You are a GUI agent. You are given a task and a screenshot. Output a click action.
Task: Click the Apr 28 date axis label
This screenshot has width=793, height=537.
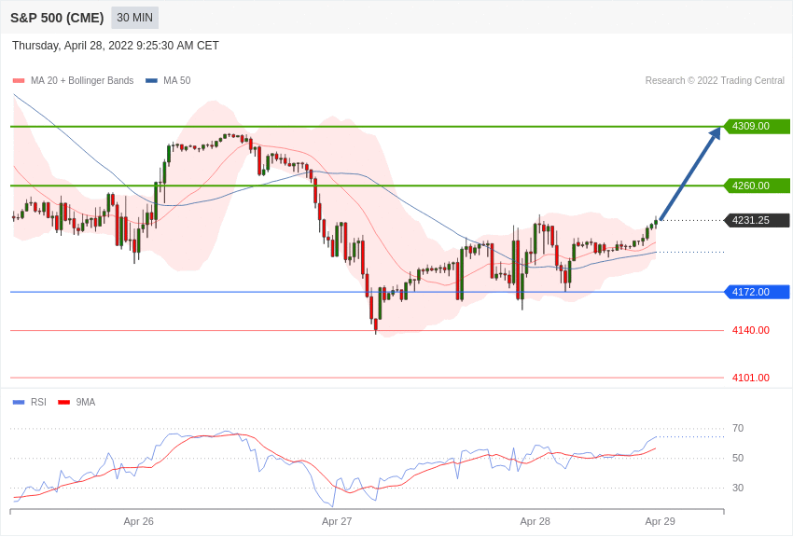click(x=536, y=521)
